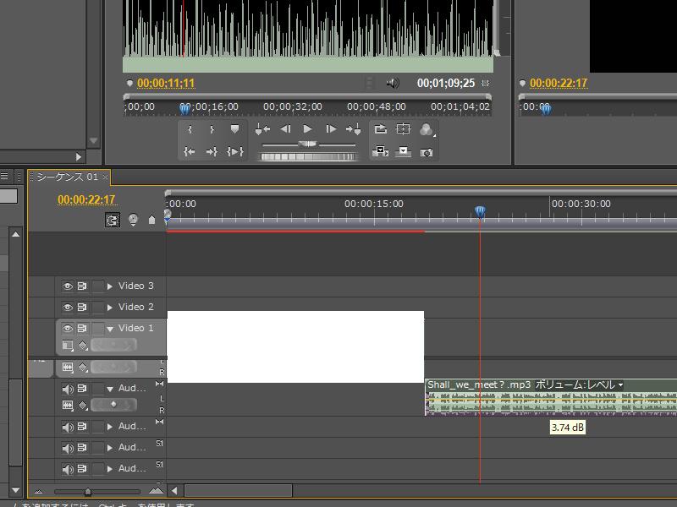Collapse the audio track holding the mp3 clip
Screen dimensions: 677x507
tap(110, 389)
